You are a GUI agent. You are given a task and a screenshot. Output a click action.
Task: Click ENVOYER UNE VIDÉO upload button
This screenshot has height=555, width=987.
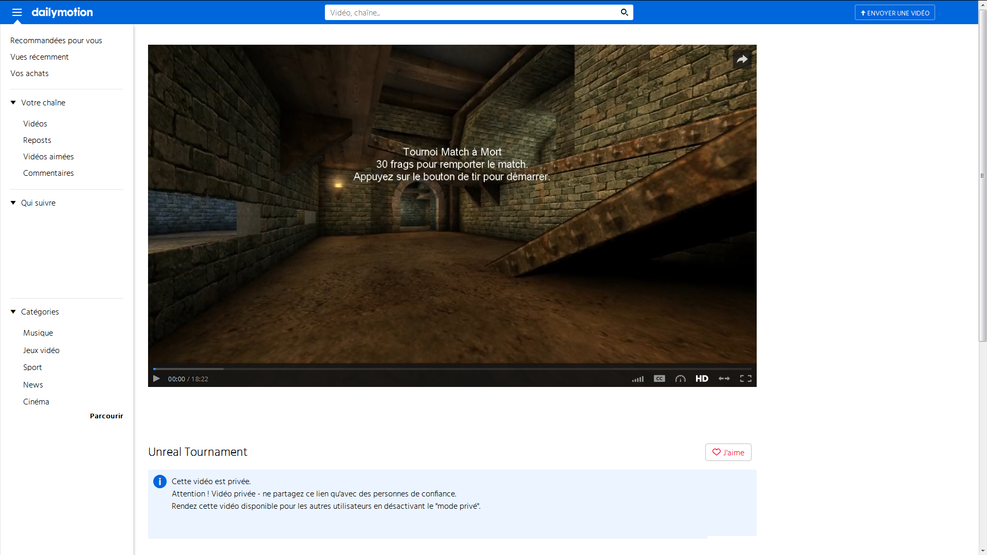click(x=895, y=13)
